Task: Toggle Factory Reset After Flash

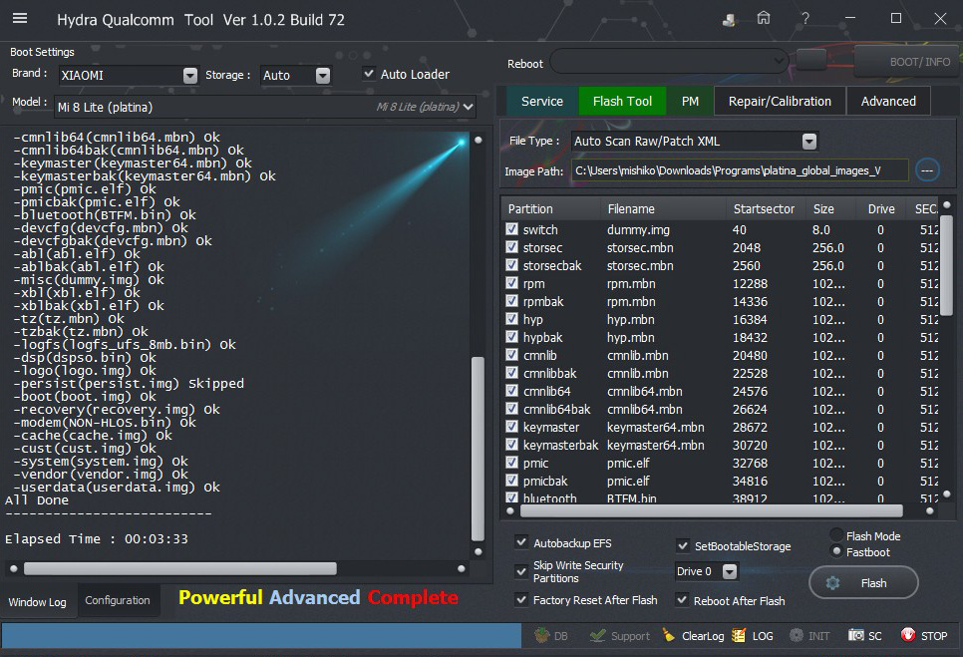Action: pyautogui.click(x=521, y=599)
